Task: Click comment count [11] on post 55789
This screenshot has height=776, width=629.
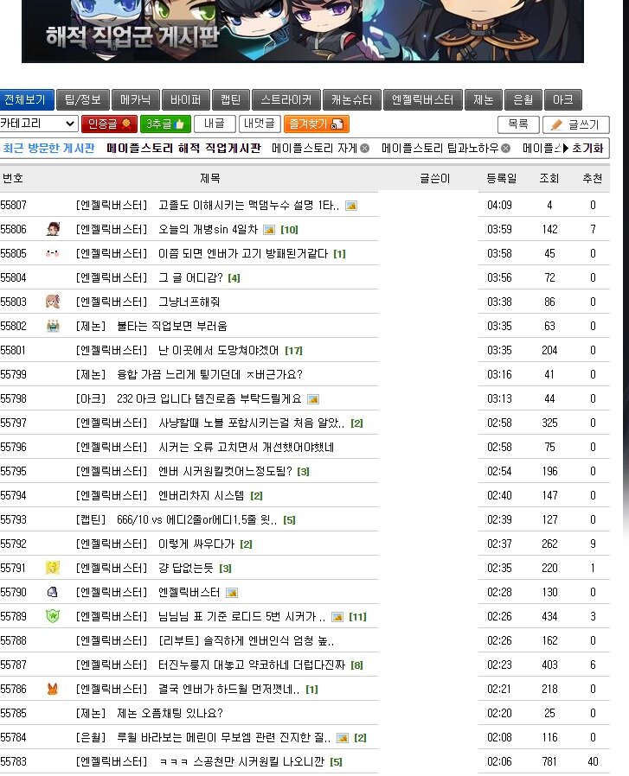Action: tap(357, 617)
